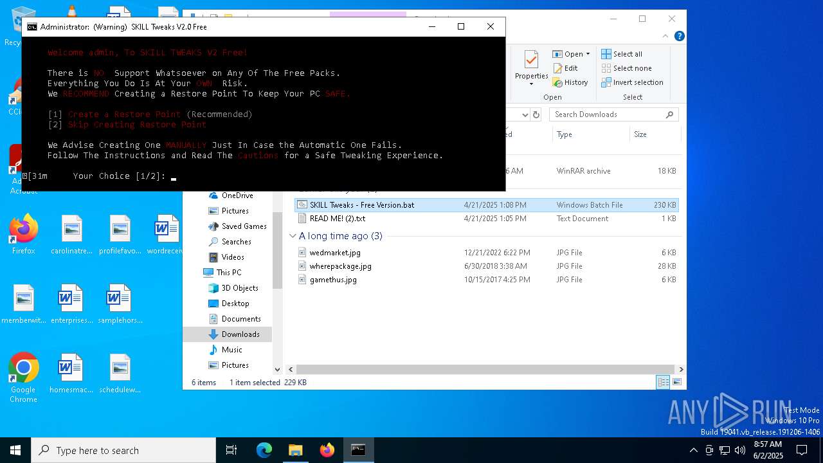Open Pictures under Downloads in navigation pane

tap(228, 365)
